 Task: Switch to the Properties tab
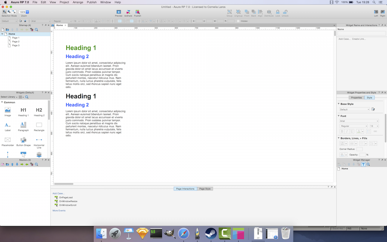click(356, 98)
